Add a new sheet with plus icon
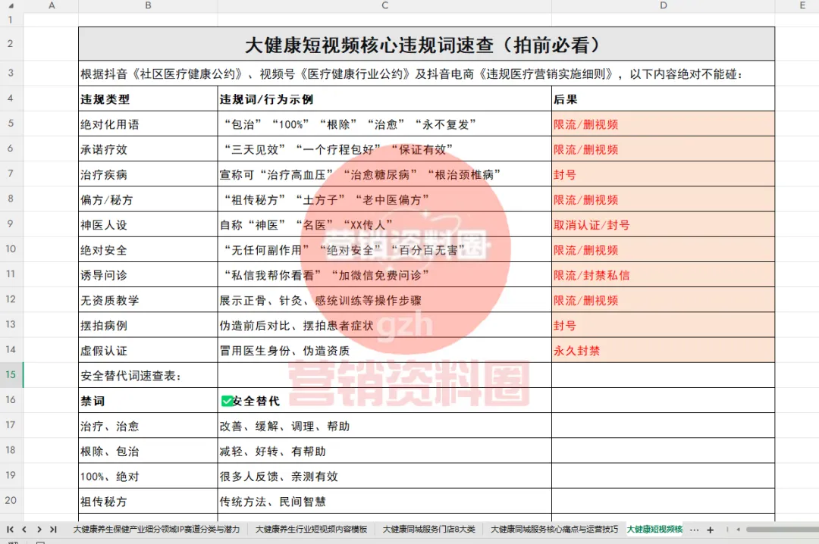Screen dimensions: 819x544 710,530
